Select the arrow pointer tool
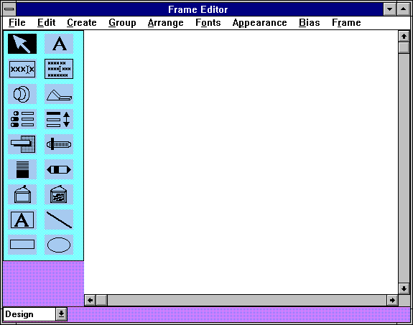This screenshot has height=325, width=413. (x=22, y=44)
